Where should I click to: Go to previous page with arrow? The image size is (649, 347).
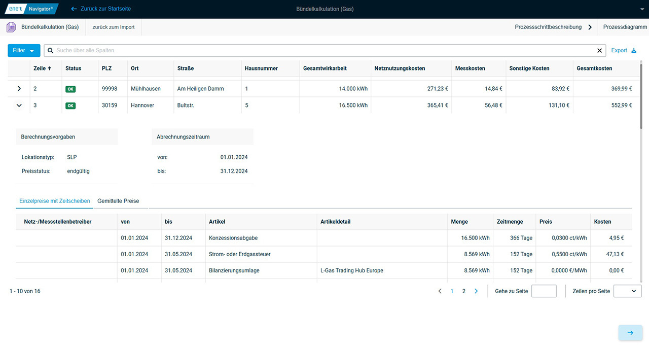point(440,291)
